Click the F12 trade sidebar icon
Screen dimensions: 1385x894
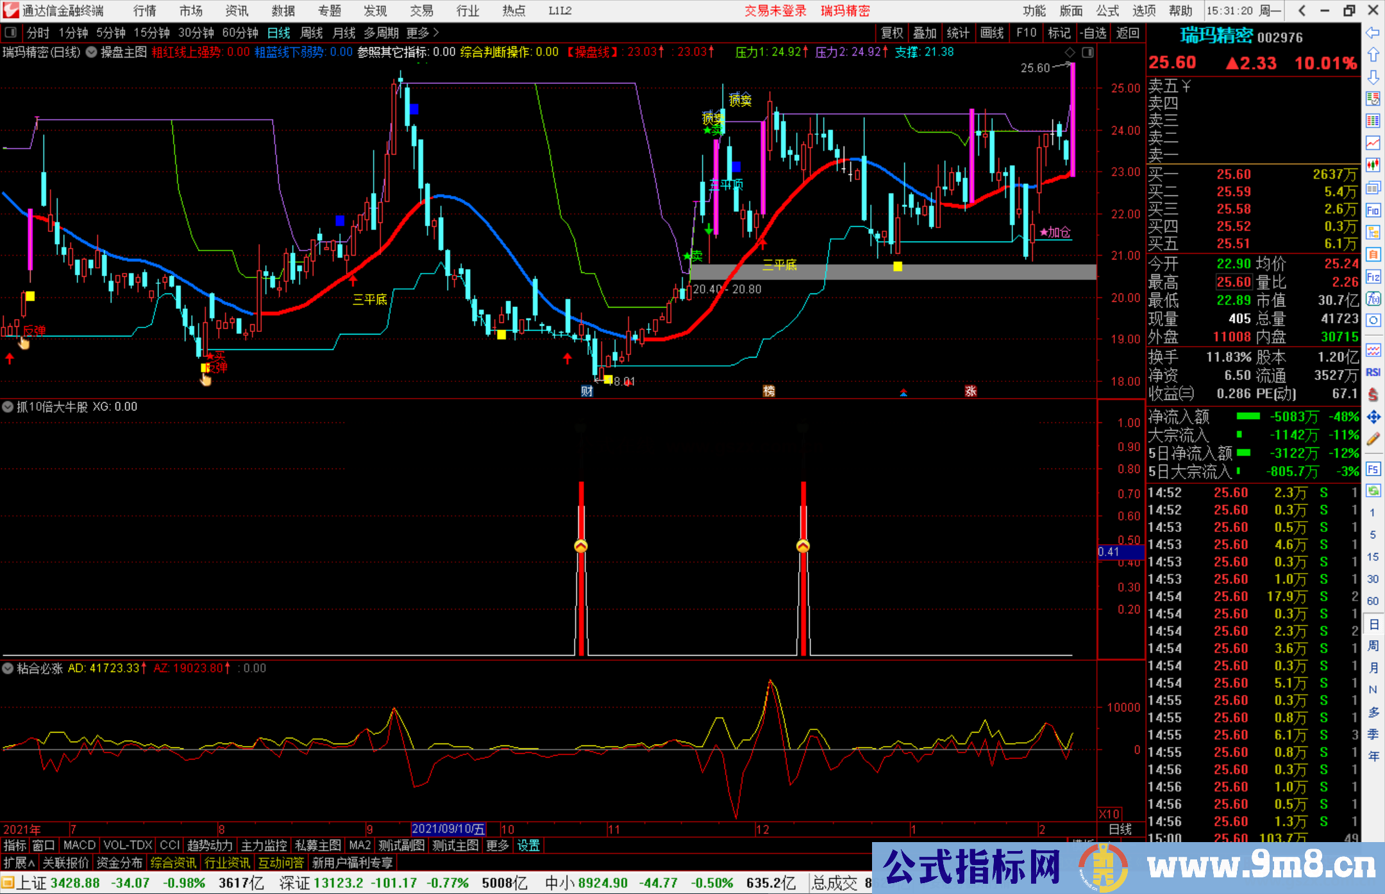click(x=1373, y=277)
